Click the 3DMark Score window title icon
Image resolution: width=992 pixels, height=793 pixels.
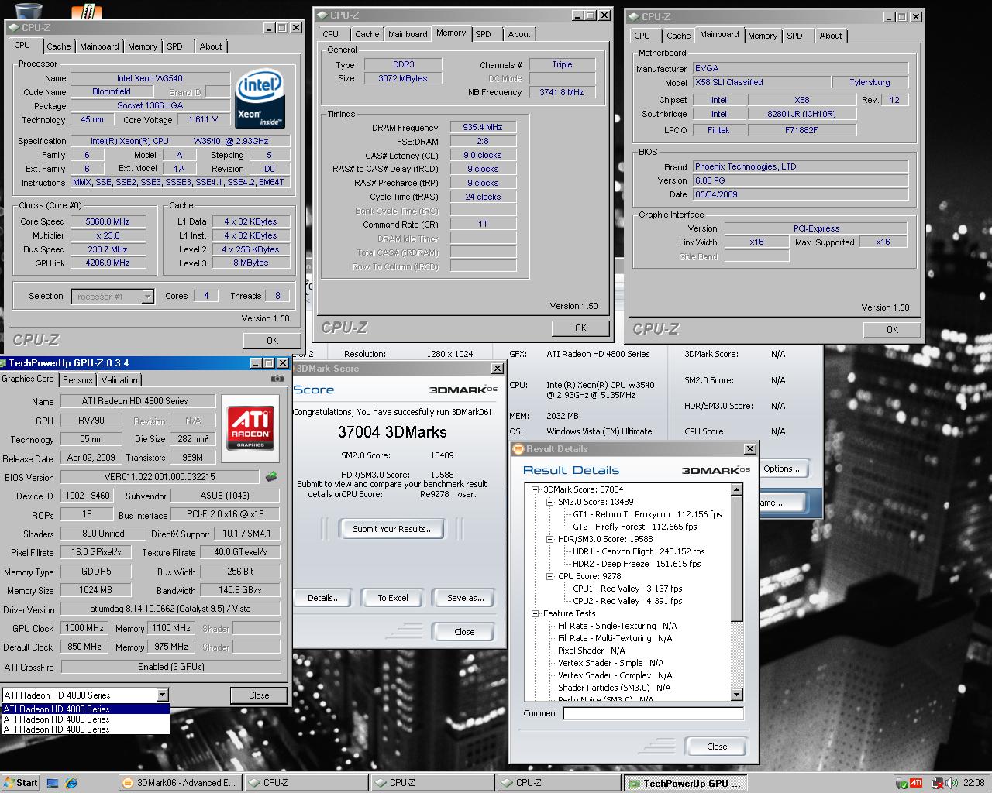(294, 369)
